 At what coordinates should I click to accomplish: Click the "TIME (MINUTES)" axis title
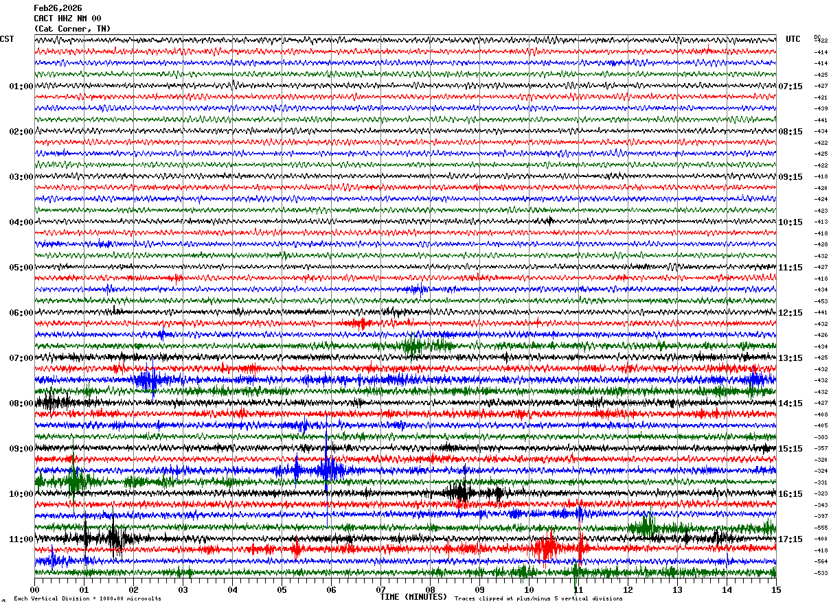[x=413, y=597]
